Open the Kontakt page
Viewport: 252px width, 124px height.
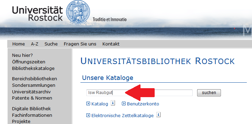point(111,44)
